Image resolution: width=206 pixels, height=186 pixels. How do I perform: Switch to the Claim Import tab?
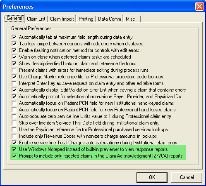[x=62, y=19]
